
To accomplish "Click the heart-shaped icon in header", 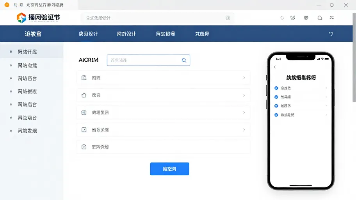I will 293,18.
